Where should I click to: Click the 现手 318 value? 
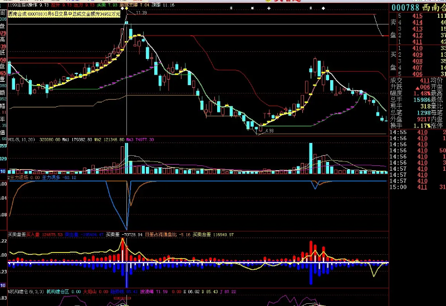click(425, 107)
